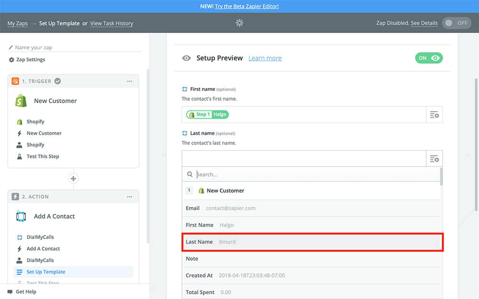Click the Zap Settings gear icon
479x299 pixels.
point(11,60)
